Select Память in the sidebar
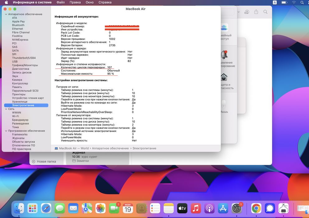Image resolution: width=309 pixels, height=218 pixels. click(x=17, y=87)
